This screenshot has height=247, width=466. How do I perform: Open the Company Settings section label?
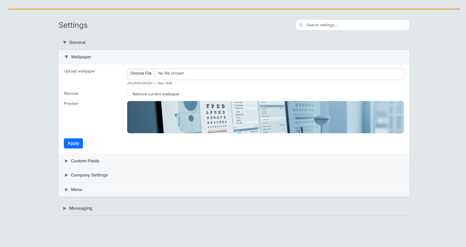click(x=89, y=175)
